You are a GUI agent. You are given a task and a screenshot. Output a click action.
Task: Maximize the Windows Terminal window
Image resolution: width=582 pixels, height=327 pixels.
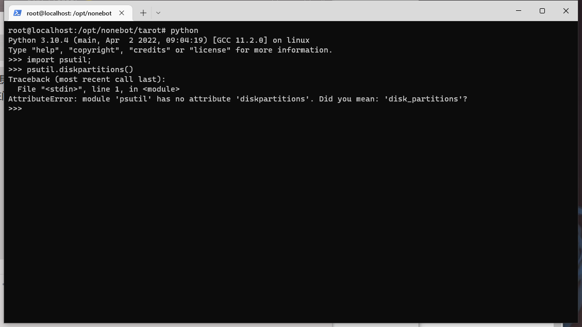point(542,11)
